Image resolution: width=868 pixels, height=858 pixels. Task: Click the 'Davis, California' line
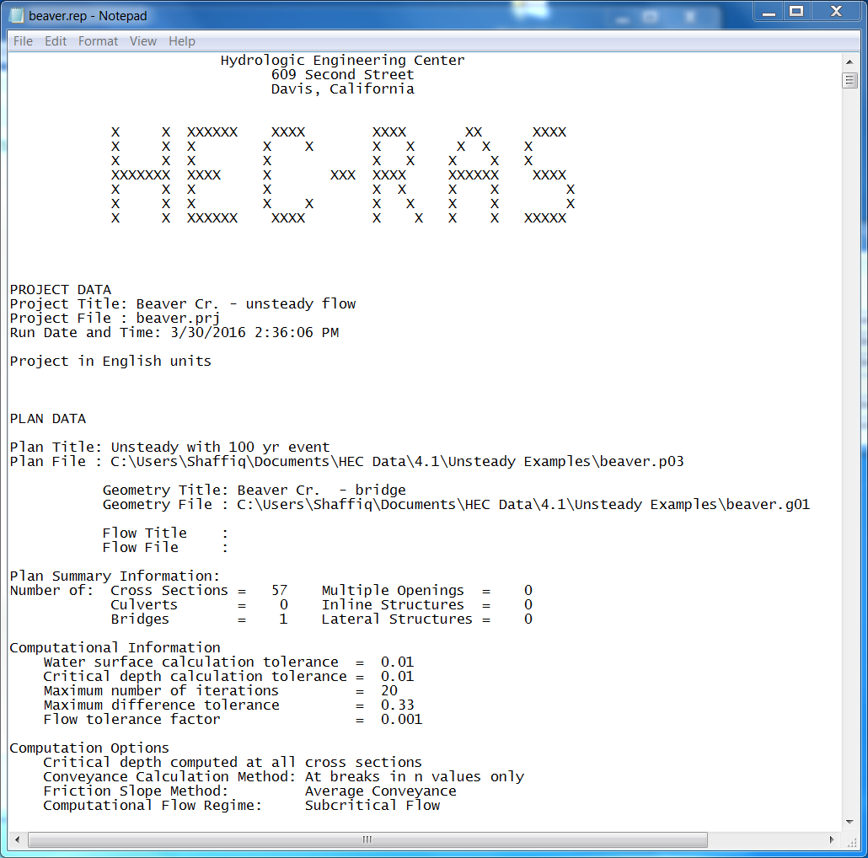click(343, 89)
